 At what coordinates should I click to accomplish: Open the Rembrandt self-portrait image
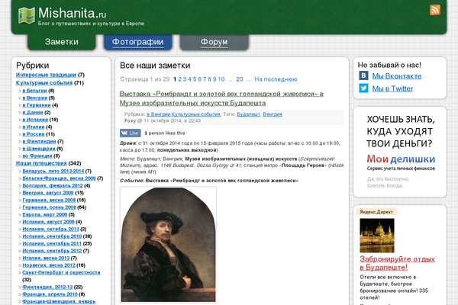click(168, 245)
